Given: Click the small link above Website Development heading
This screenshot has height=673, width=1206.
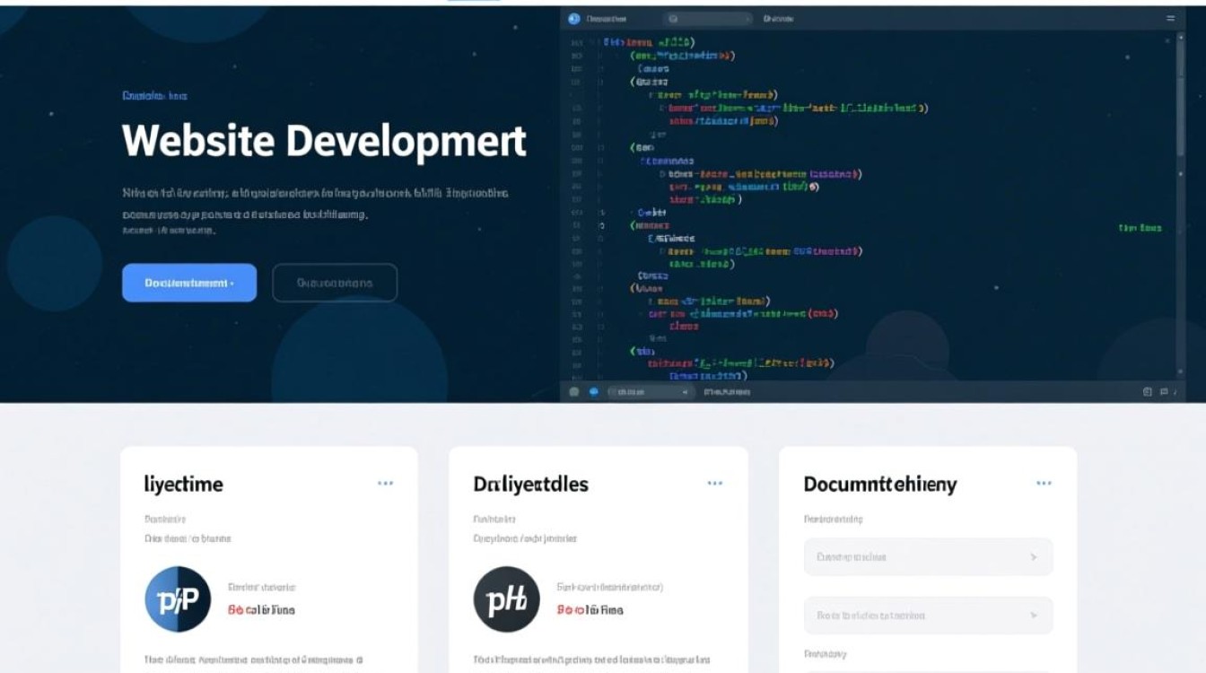Looking at the screenshot, I should coord(154,96).
